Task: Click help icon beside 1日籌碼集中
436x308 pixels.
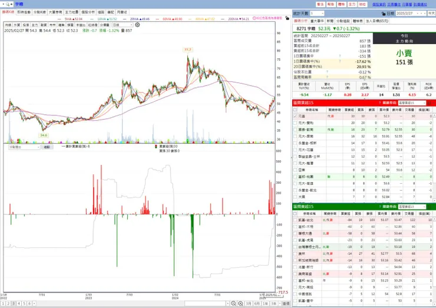Action: 340,56
